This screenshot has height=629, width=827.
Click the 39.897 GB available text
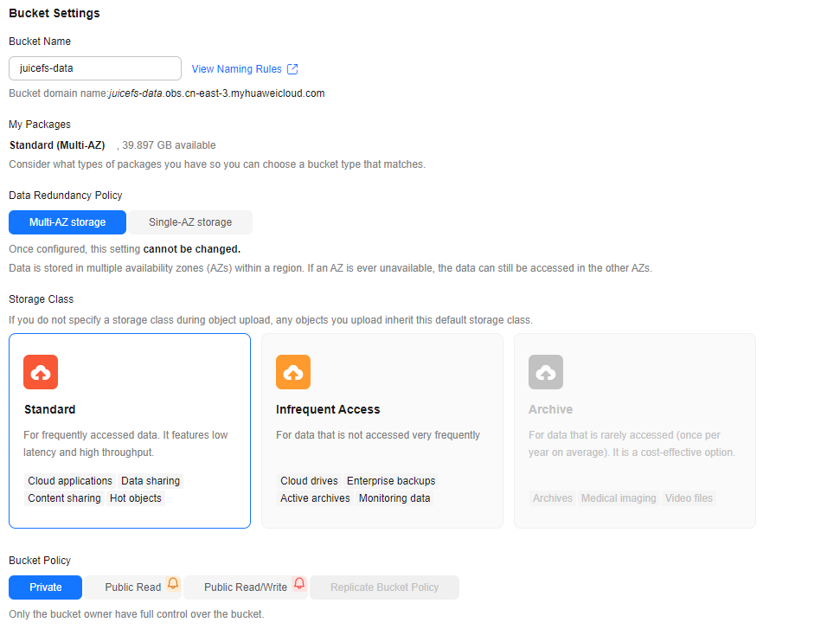tap(169, 145)
